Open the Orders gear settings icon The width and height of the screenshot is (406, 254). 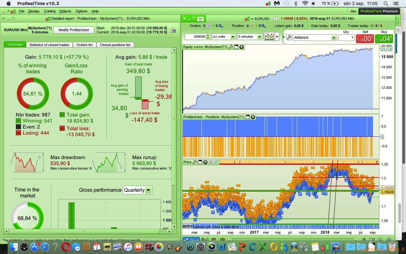tap(220, 26)
